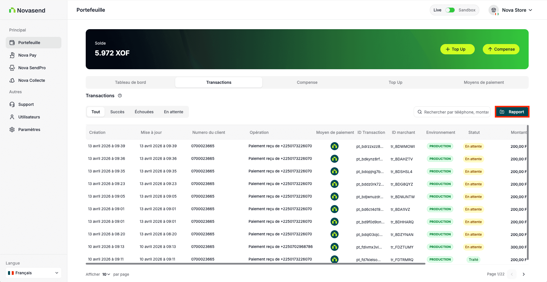Open Portefeuille wallet icon in sidebar
Image resolution: width=547 pixels, height=282 pixels.
coord(12,43)
